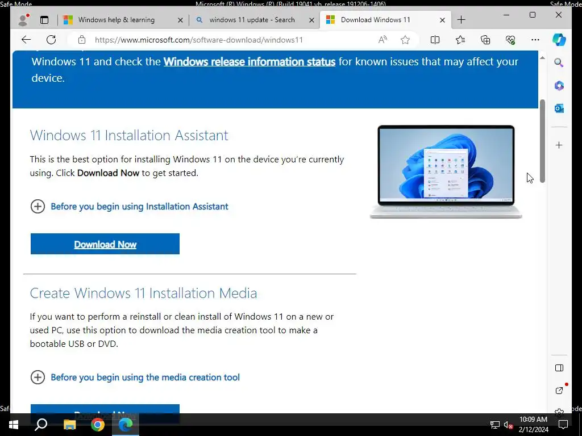Open the Edge profile icon
This screenshot has height=436, width=582.
(x=23, y=20)
